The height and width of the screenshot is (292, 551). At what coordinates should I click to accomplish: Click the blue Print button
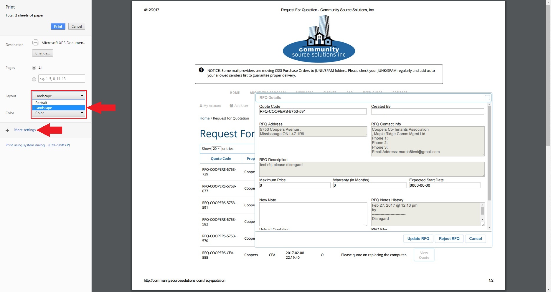point(58,26)
